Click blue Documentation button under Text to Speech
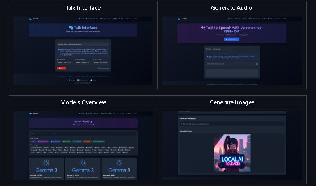 (x=232, y=39)
